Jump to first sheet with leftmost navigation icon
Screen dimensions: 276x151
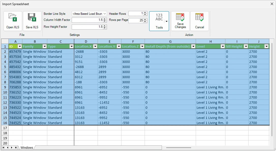pyautogui.click(x=4, y=147)
